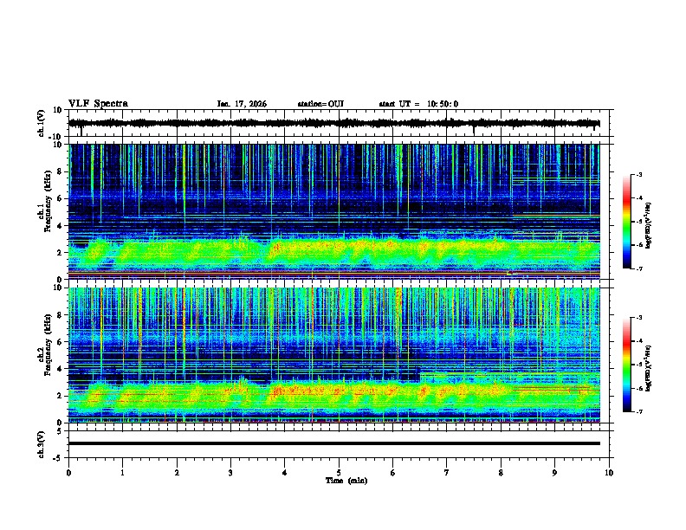Click the ch.1 voltage waveform panel
Viewport: 686px width, 530px height.
pos(339,123)
